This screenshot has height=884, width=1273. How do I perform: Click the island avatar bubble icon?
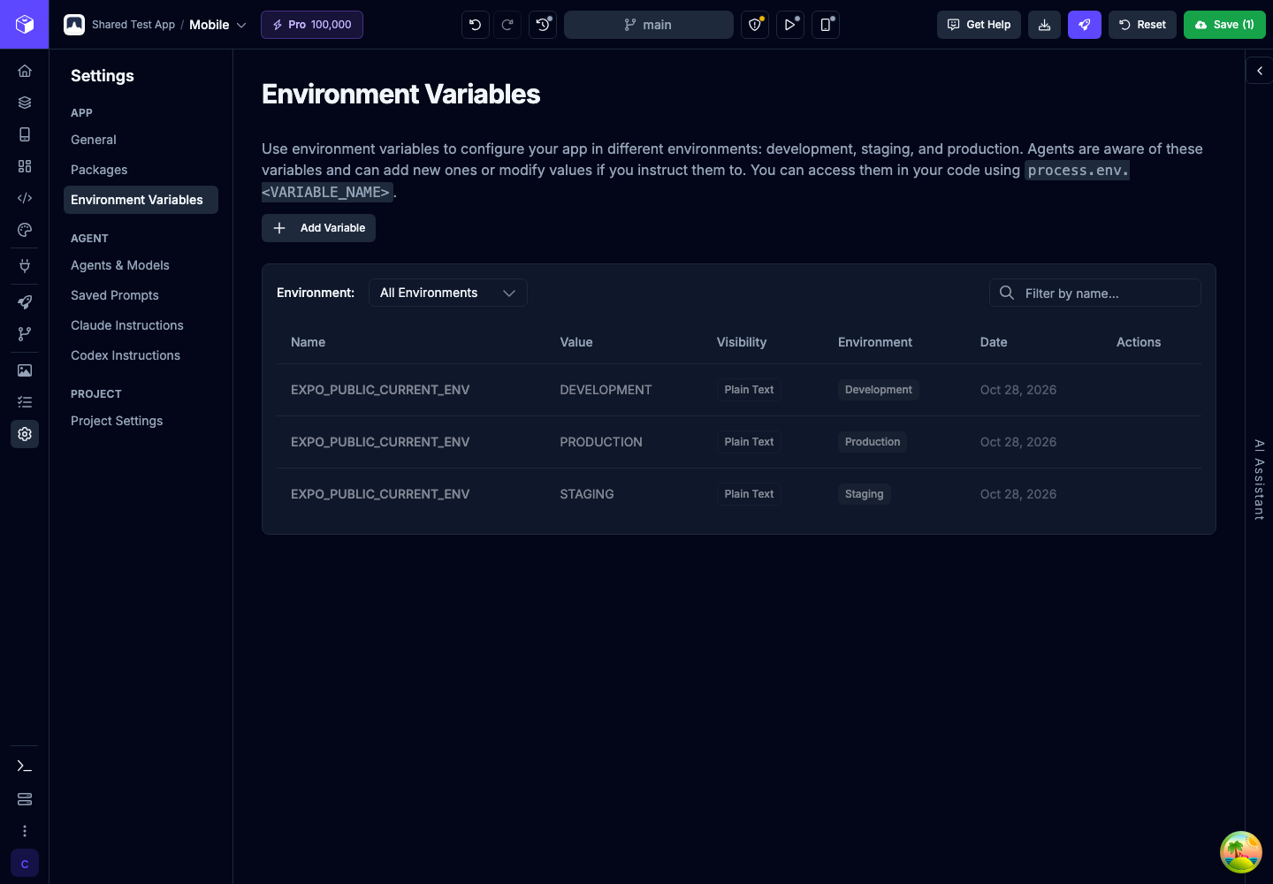click(1241, 852)
